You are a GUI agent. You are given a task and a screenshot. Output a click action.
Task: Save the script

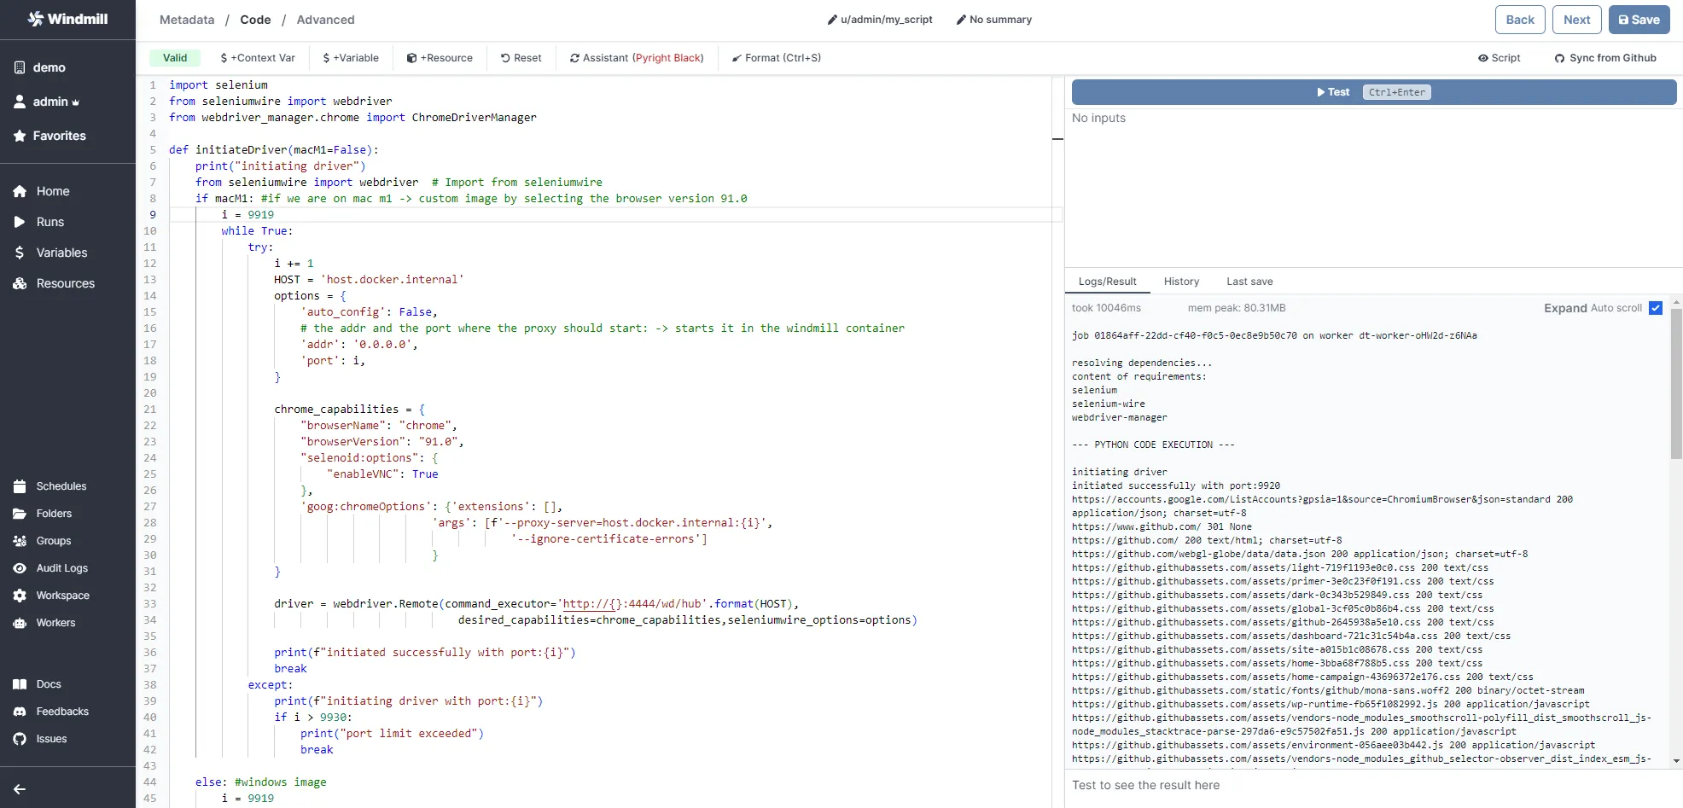[1639, 19]
